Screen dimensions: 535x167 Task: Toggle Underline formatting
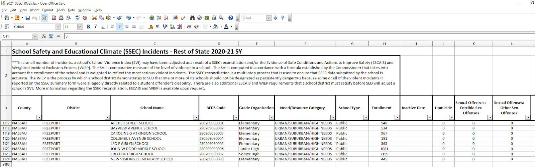click(x=103, y=27)
